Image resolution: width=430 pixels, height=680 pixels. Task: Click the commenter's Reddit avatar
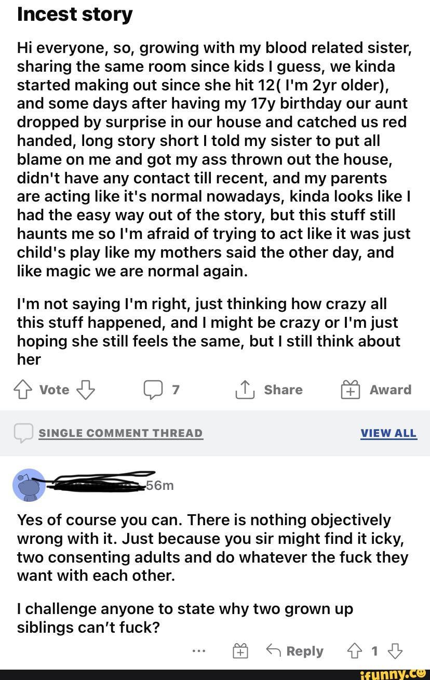[x=29, y=485]
